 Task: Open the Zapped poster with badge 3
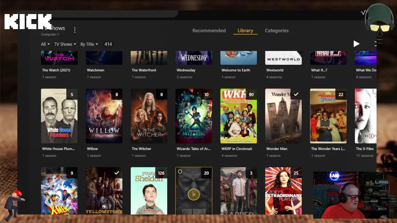tap(239, 191)
